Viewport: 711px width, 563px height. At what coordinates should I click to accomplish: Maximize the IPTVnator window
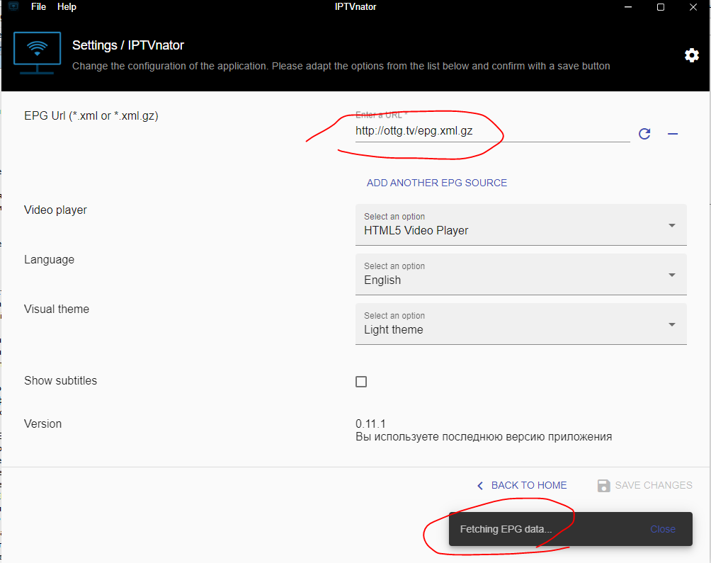661,7
